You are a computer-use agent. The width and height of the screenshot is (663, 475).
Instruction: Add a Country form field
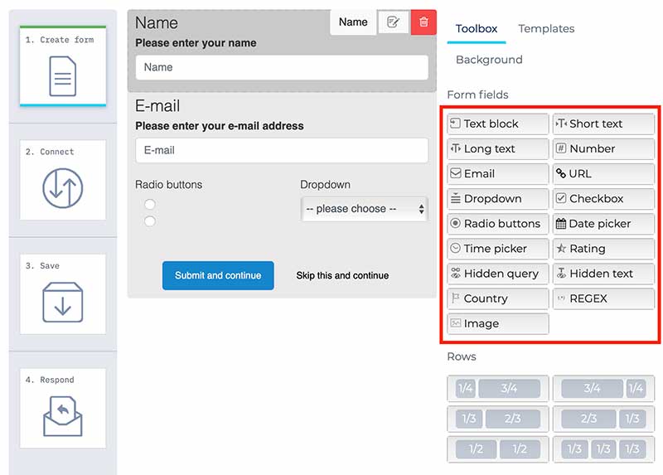pyautogui.click(x=498, y=298)
